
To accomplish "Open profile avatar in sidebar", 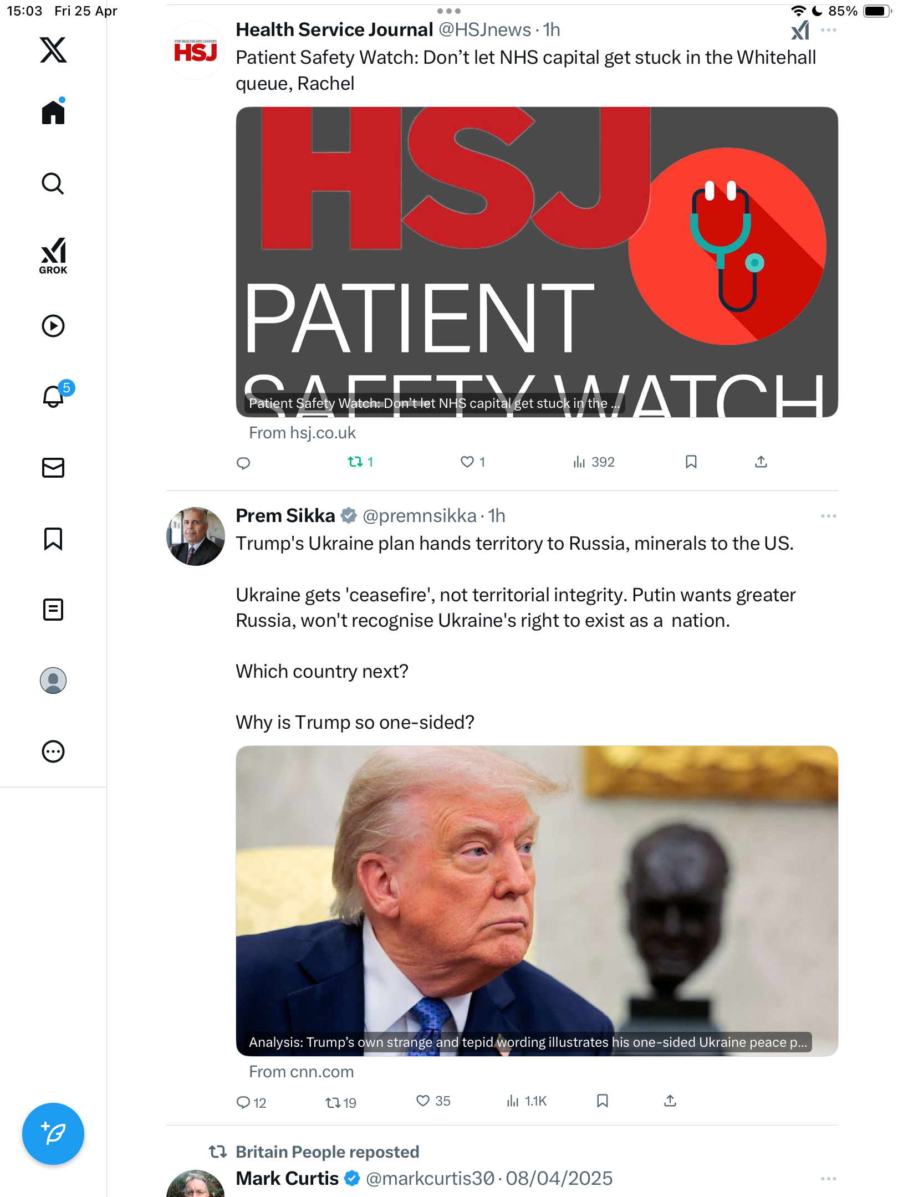I will click(53, 681).
